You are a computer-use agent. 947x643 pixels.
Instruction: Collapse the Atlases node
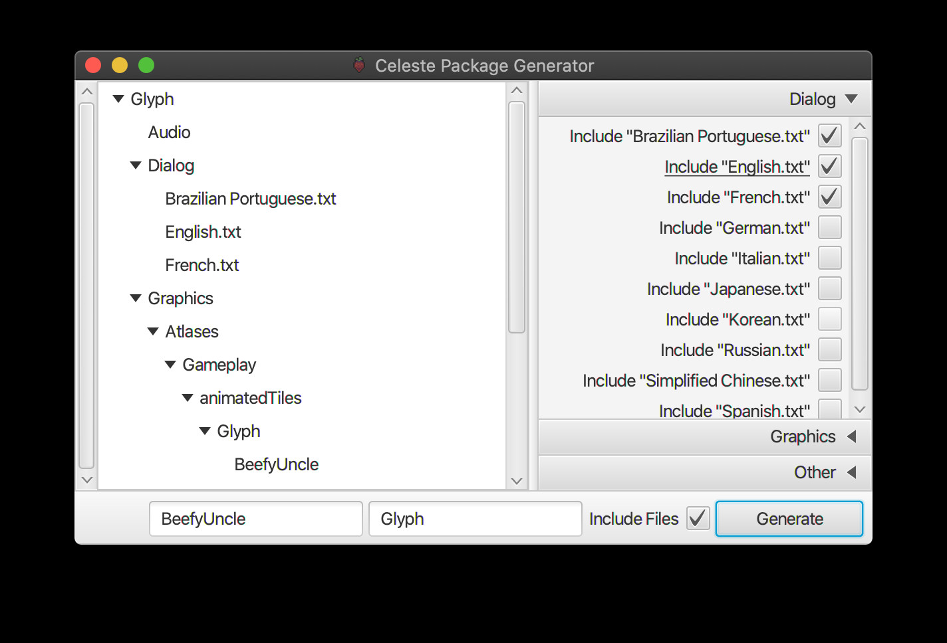pos(153,331)
